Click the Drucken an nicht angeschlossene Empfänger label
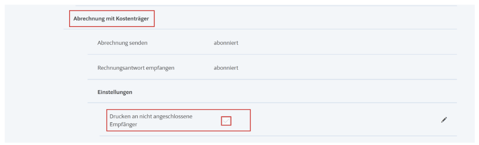Image resolution: width=479 pixels, height=145 pixels. [x=151, y=120]
